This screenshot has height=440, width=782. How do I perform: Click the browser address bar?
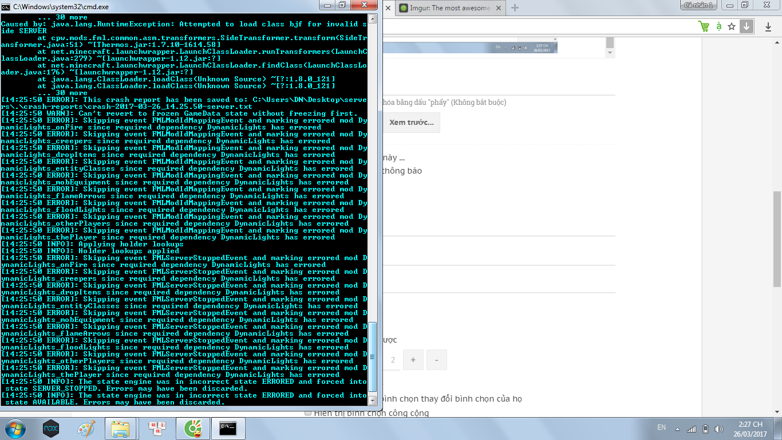pyautogui.click(x=538, y=26)
